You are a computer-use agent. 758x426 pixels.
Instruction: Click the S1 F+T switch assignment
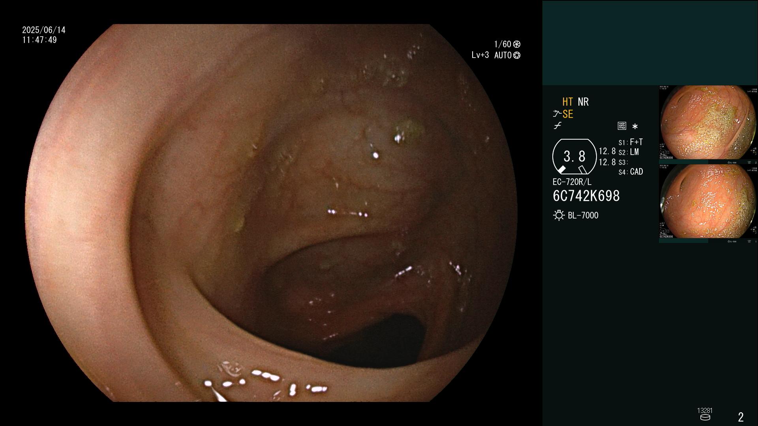coord(630,142)
